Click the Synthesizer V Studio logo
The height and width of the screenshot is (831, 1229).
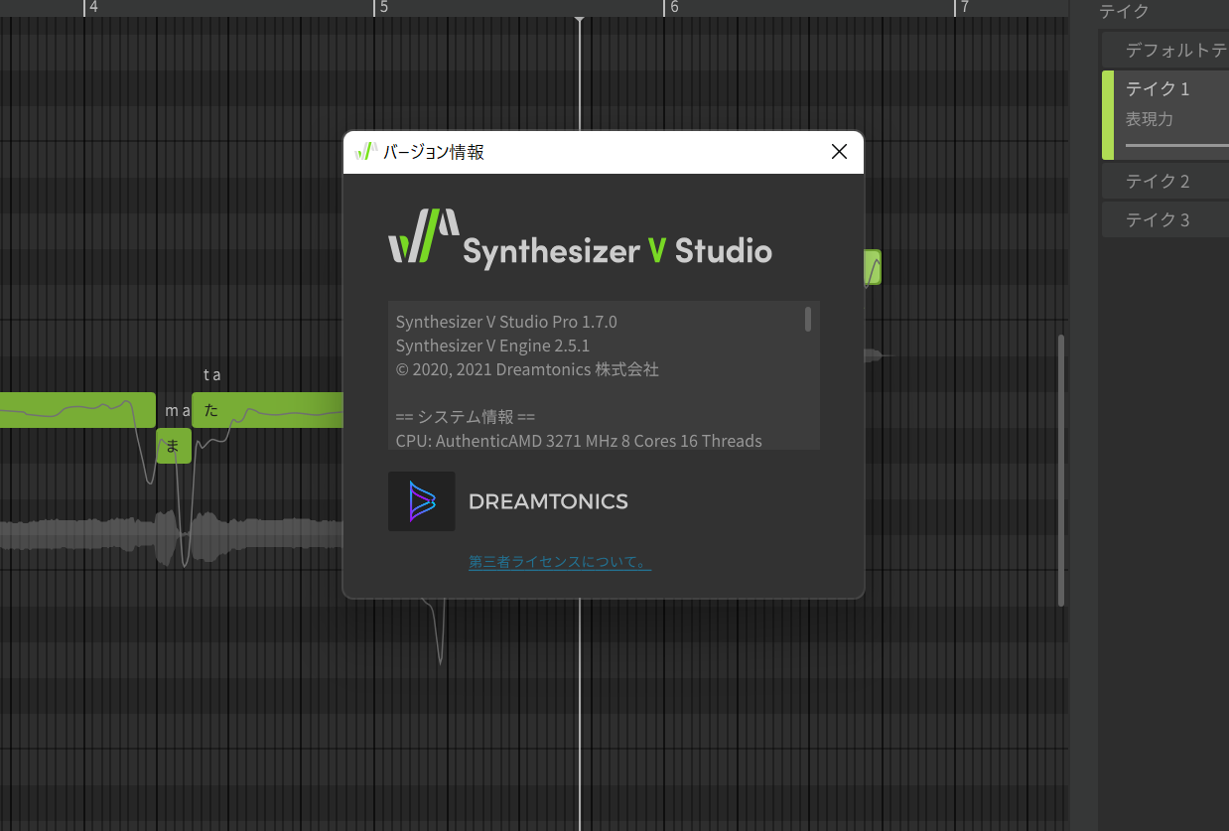coord(580,238)
